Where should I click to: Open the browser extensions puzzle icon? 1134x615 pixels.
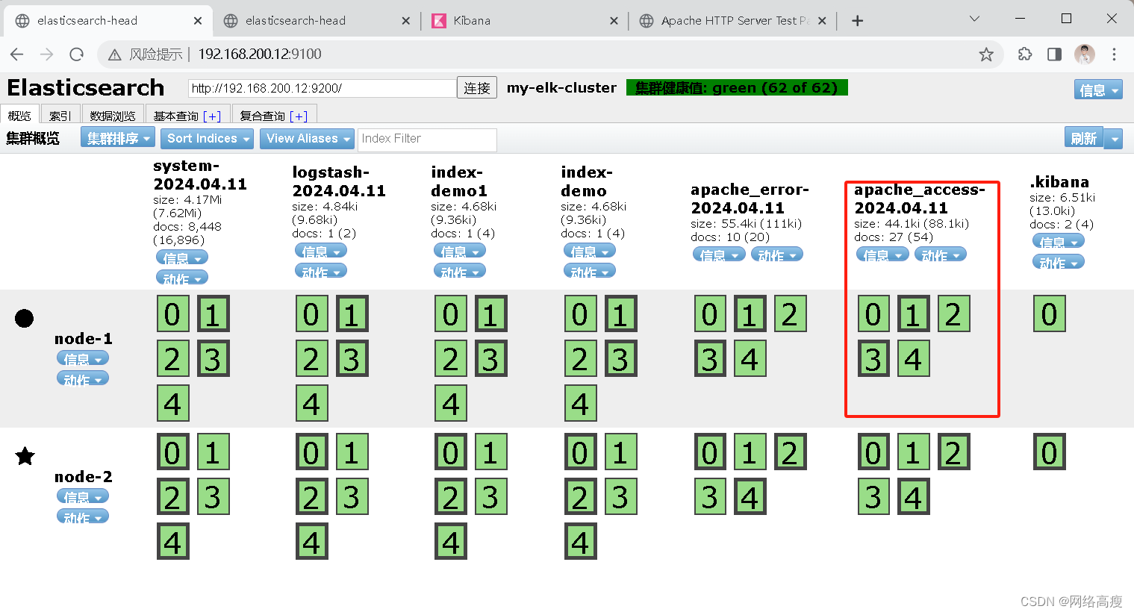[1025, 54]
